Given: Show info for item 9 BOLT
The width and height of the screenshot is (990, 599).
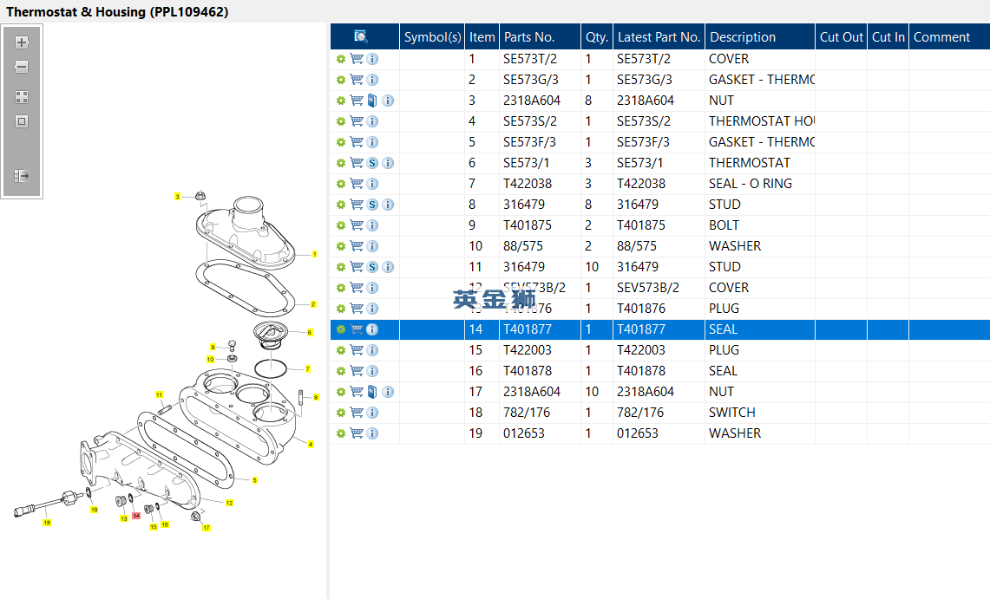Looking at the screenshot, I should tap(372, 225).
